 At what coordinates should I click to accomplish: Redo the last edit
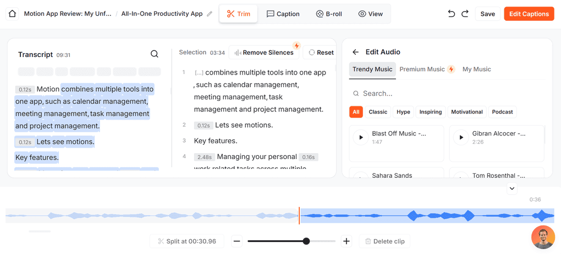point(465,14)
